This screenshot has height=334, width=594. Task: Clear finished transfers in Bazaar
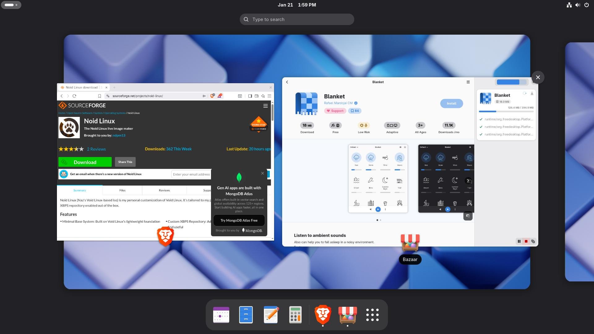pos(533,241)
